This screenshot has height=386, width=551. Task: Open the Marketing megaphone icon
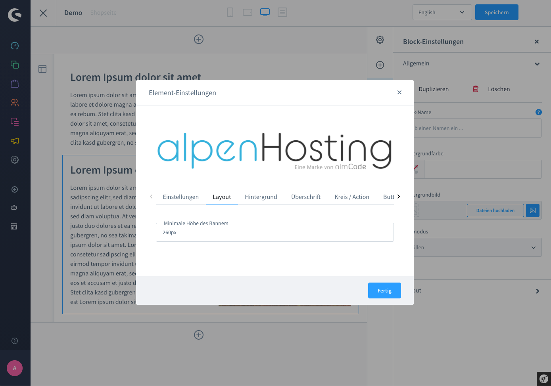click(x=15, y=141)
